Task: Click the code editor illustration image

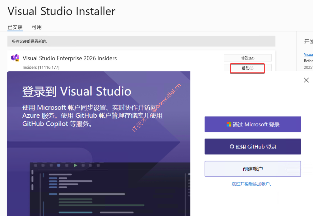Action: (x=109, y=188)
